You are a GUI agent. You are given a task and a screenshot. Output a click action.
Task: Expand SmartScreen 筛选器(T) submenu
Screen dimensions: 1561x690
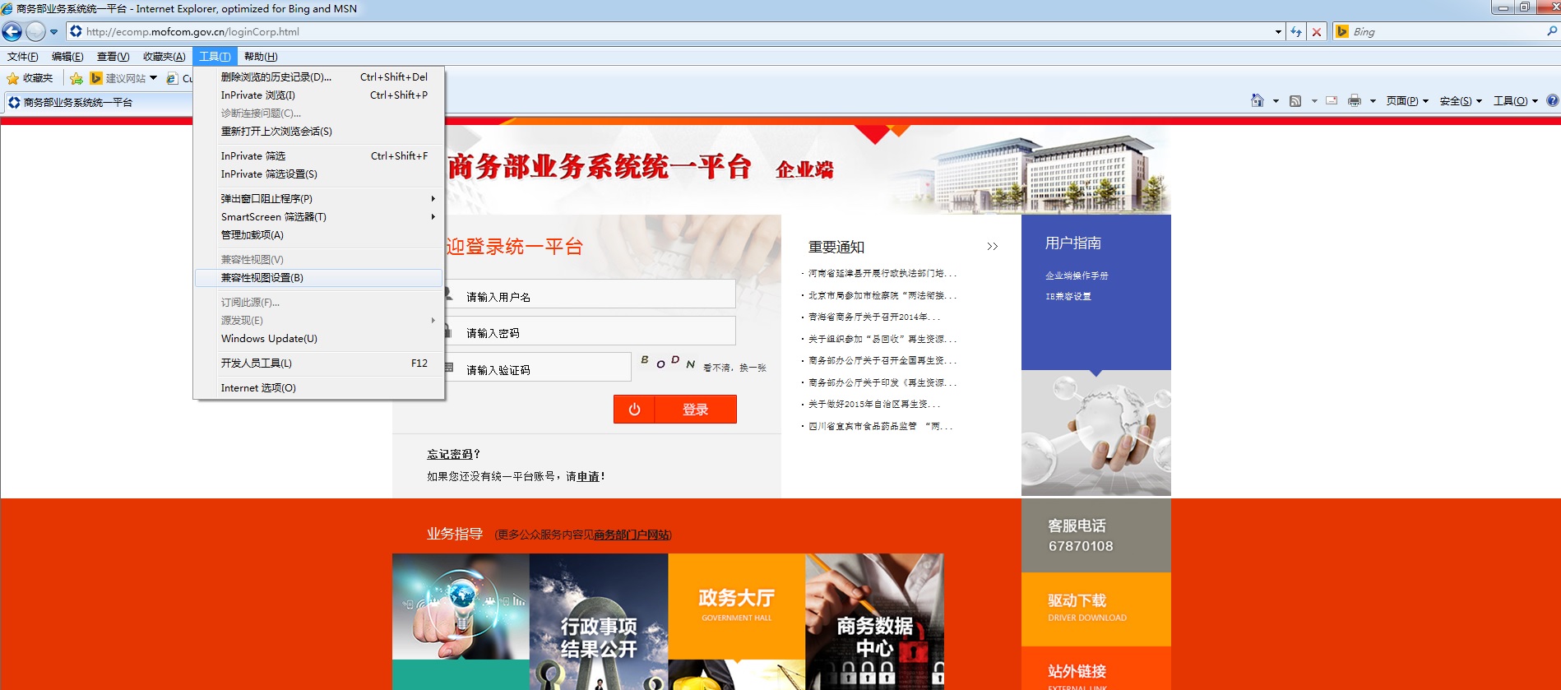point(319,217)
